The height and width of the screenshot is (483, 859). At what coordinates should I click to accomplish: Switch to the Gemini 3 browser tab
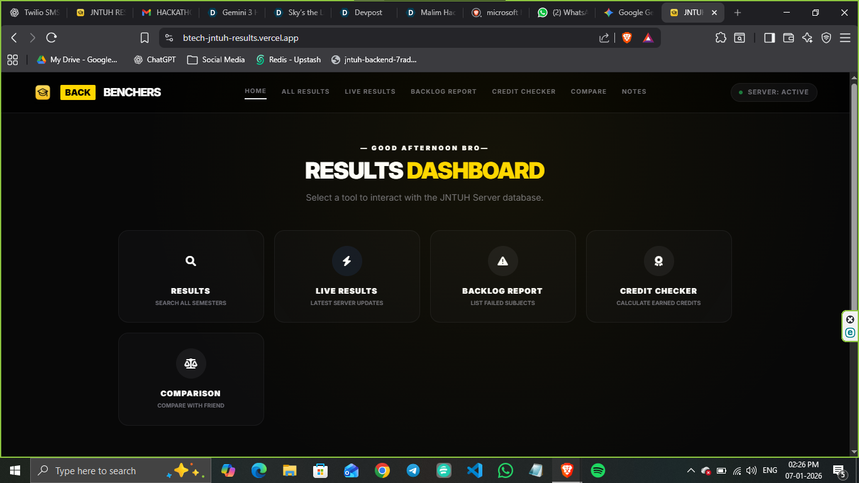pyautogui.click(x=232, y=13)
